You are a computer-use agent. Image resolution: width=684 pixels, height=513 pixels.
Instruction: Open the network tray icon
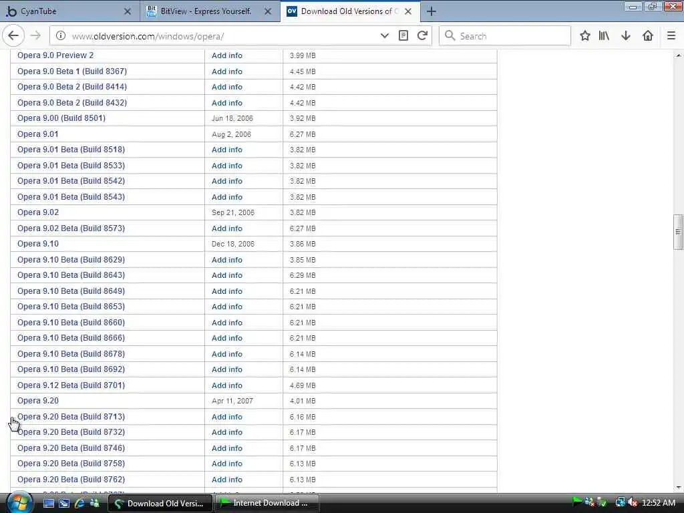pos(621,502)
